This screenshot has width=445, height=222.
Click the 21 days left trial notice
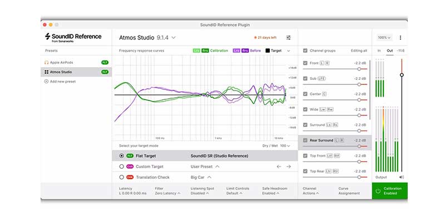tap(265, 37)
